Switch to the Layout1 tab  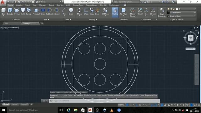[x=15, y=104]
